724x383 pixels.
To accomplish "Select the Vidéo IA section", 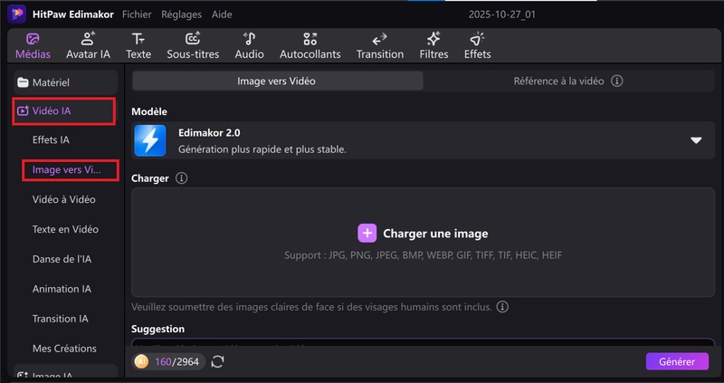I will (x=63, y=110).
